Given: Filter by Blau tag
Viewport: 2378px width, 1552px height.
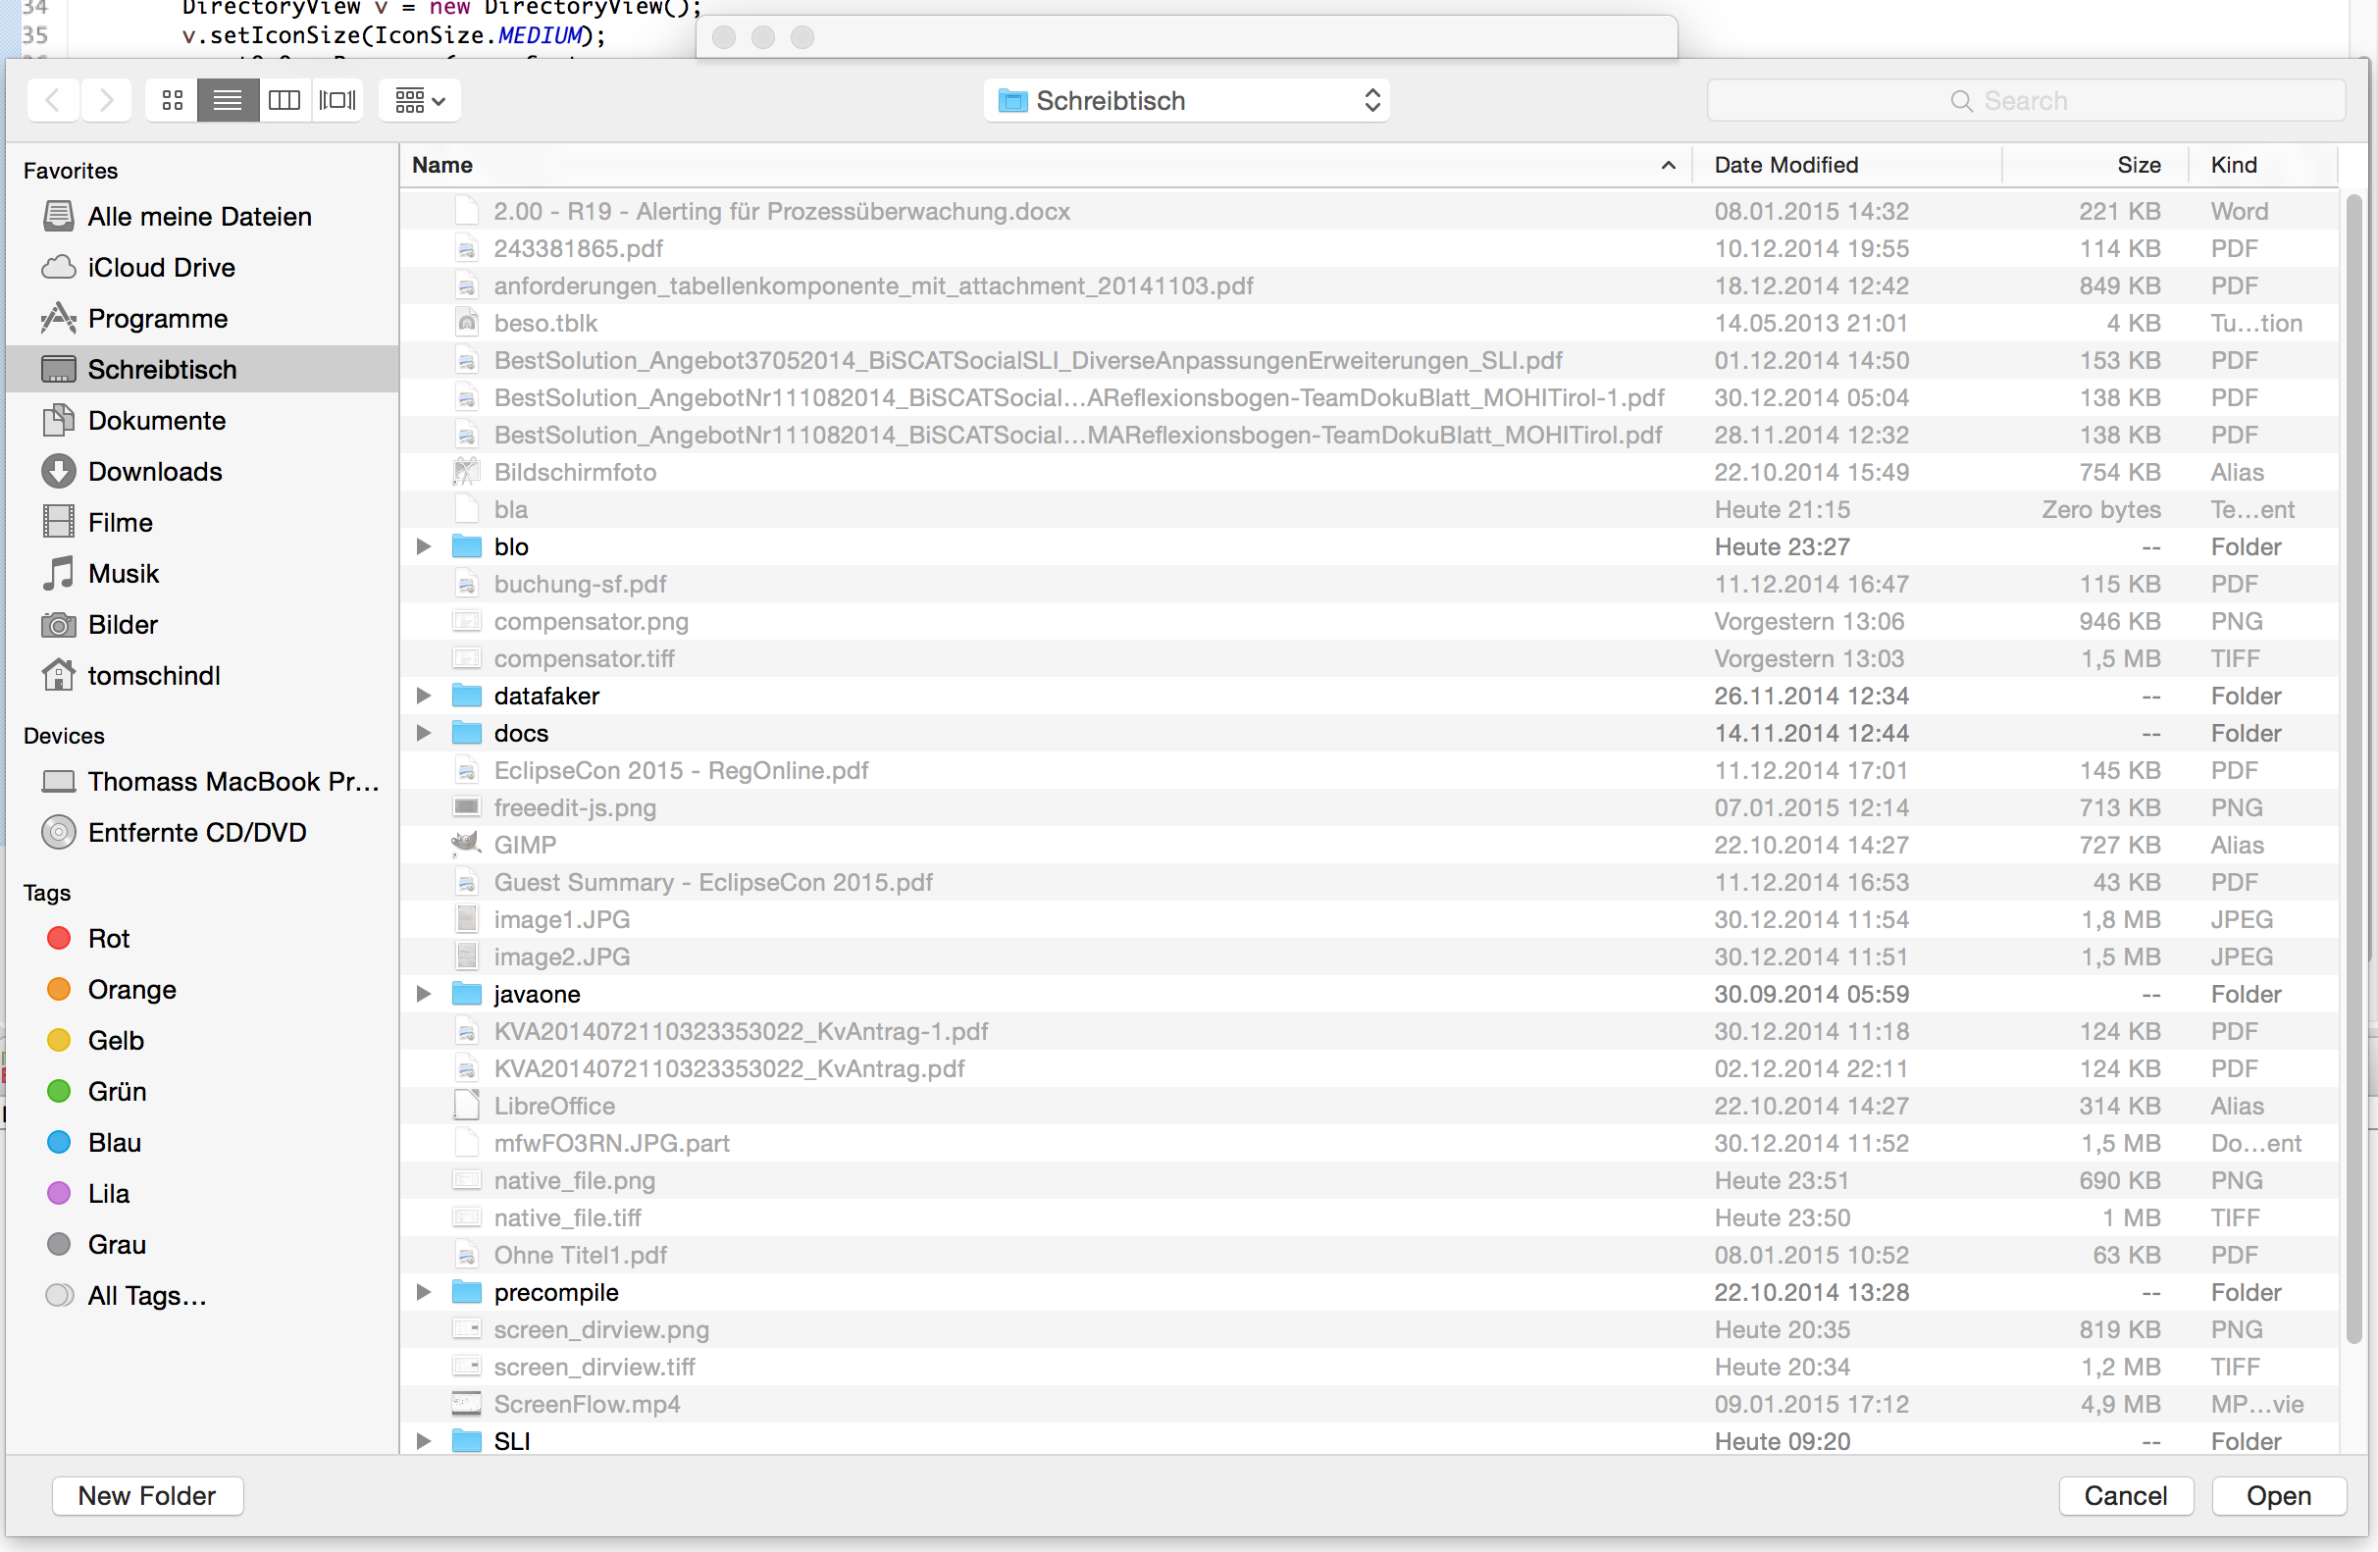Looking at the screenshot, I should click(x=200, y=1142).
